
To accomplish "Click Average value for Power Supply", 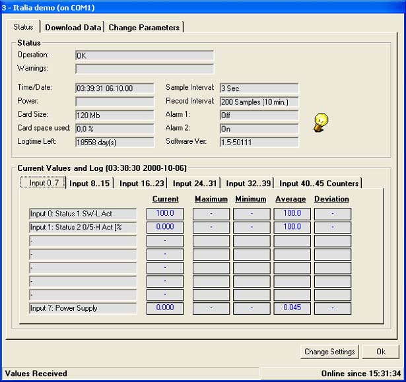I will coord(292,308).
